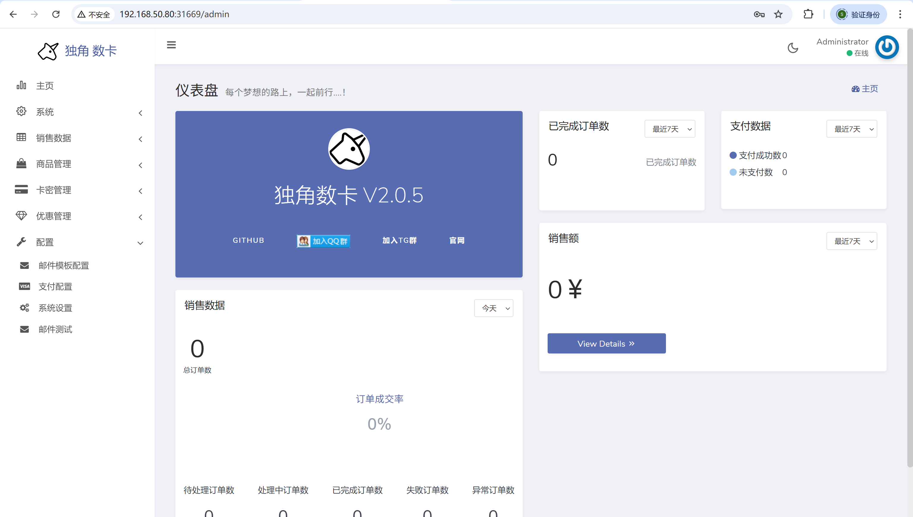The image size is (913, 517).
Task: Toggle the sidebar with the hamburger menu icon
Action: (171, 45)
